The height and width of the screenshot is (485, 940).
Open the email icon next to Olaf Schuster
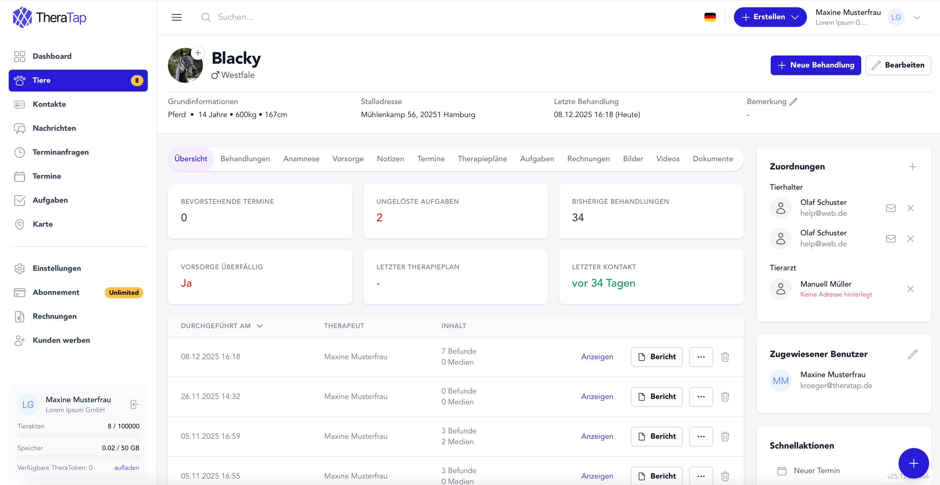coord(891,208)
